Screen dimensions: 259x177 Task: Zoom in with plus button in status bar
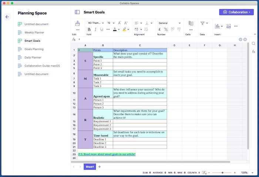tap(235, 173)
